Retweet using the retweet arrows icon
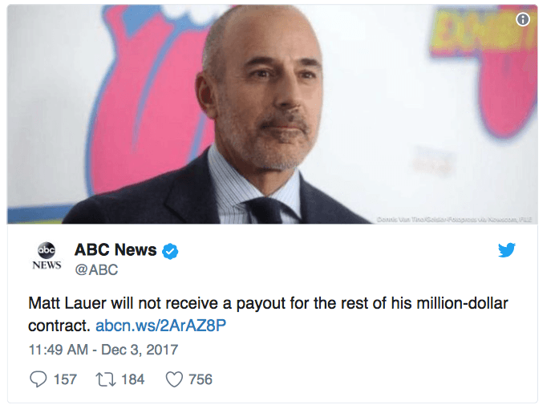Screen dimensions: 559x413 pyautogui.click(x=106, y=379)
